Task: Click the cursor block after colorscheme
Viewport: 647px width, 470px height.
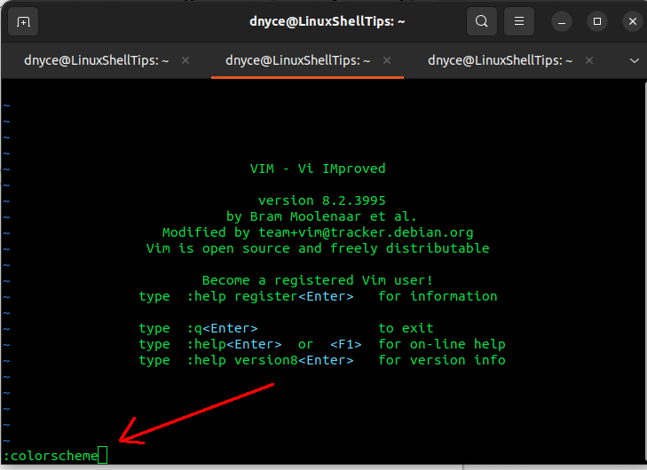Action: [103, 455]
